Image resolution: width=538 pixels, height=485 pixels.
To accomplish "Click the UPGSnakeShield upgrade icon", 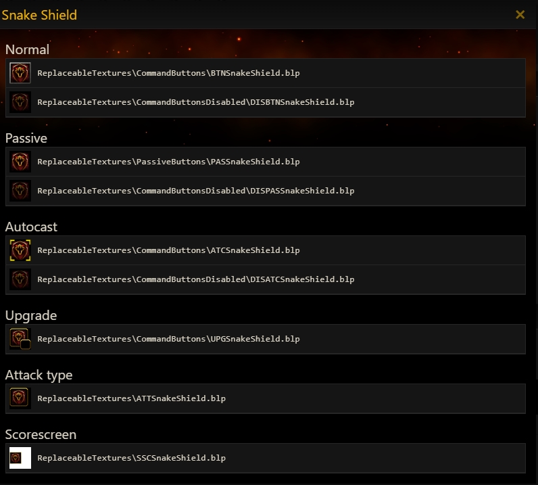I will [20, 339].
